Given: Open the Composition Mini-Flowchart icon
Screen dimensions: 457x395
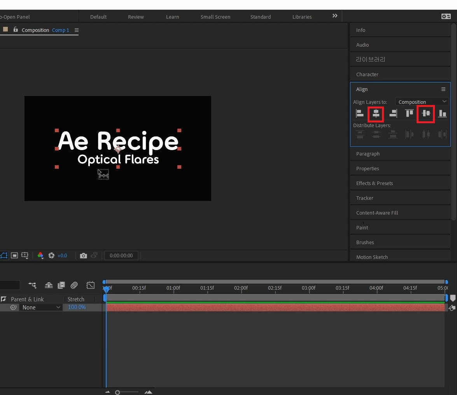Looking at the screenshot, I should click(32, 285).
